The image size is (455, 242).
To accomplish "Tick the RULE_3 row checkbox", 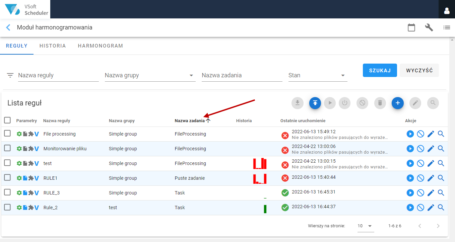I will 7,192.
